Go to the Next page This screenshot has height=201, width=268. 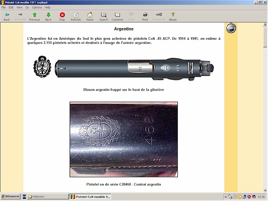tap(48, 17)
